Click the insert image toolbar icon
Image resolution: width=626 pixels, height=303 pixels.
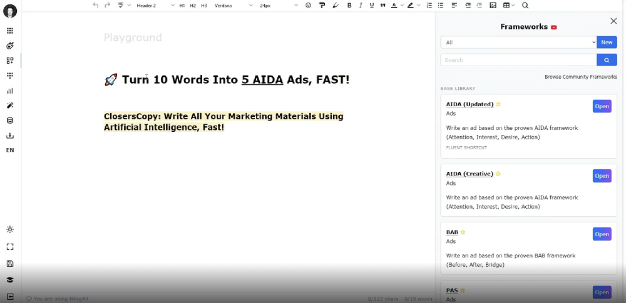pyautogui.click(x=493, y=6)
